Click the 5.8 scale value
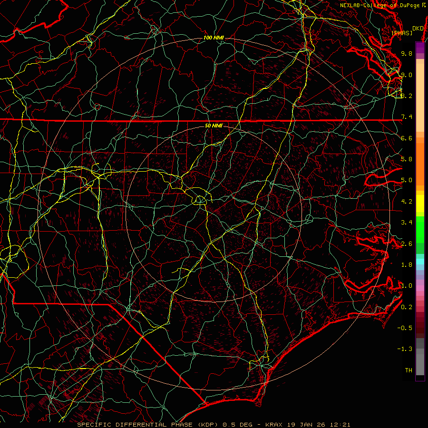 [407, 159]
